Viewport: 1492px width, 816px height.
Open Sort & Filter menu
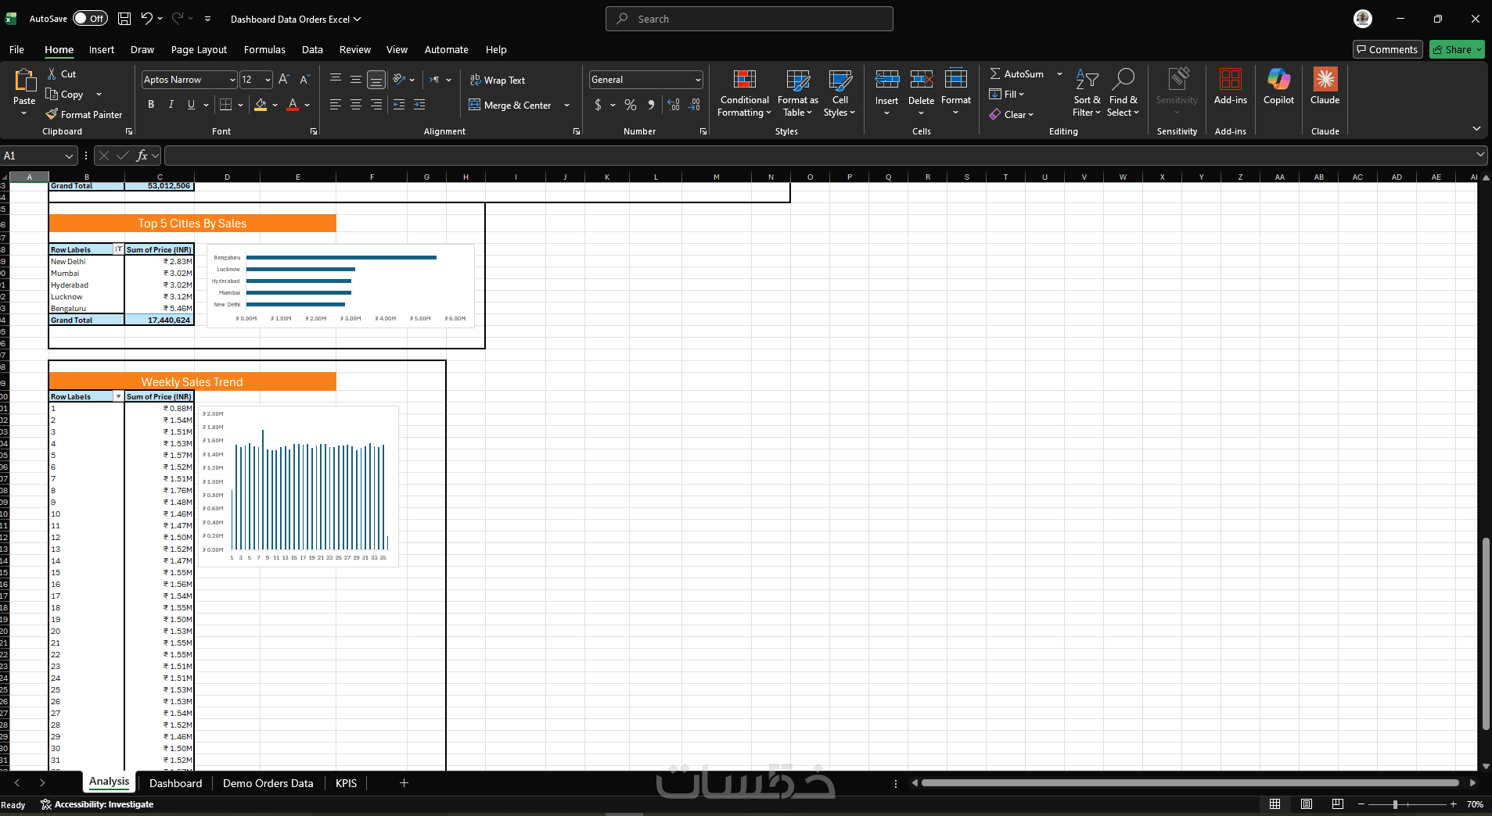click(x=1087, y=93)
